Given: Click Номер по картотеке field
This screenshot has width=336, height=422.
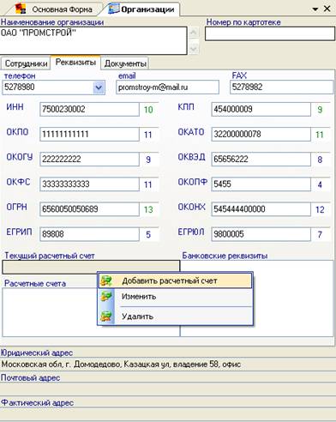Looking at the screenshot, I should click(x=270, y=33).
